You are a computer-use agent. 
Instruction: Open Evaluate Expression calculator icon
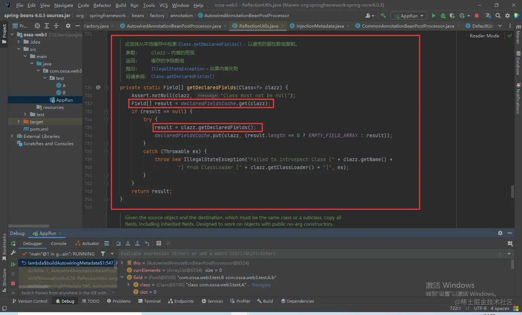click(159, 243)
